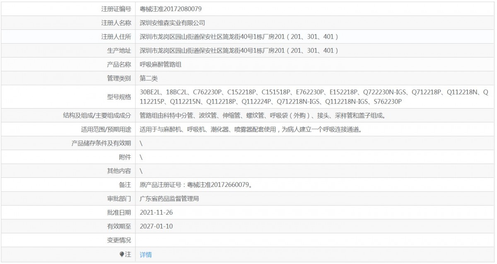The height and width of the screenshot is (264, 497).
Task: Click the 批准日期 label
Action: [119, 213]
